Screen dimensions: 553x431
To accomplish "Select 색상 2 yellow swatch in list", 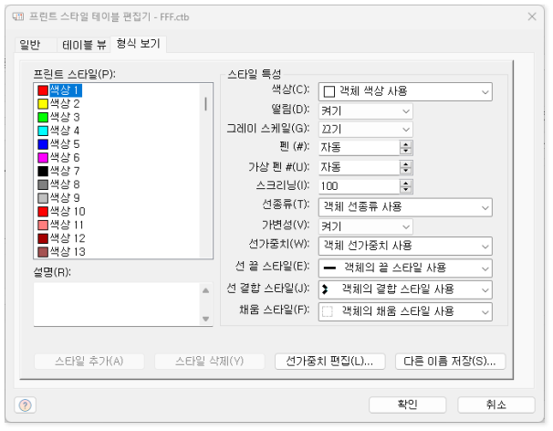I will pos(43,104).
